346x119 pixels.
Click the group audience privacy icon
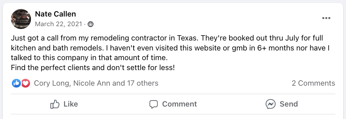pos(90,24)
